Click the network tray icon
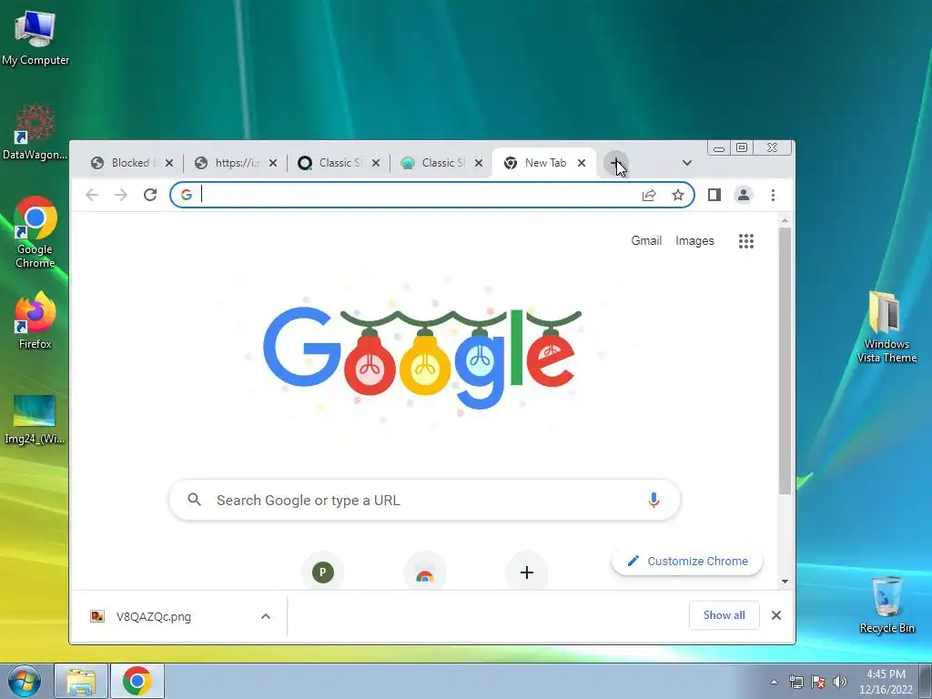The width and height of the screenshot is (932, 699). [x=795, y=682]
